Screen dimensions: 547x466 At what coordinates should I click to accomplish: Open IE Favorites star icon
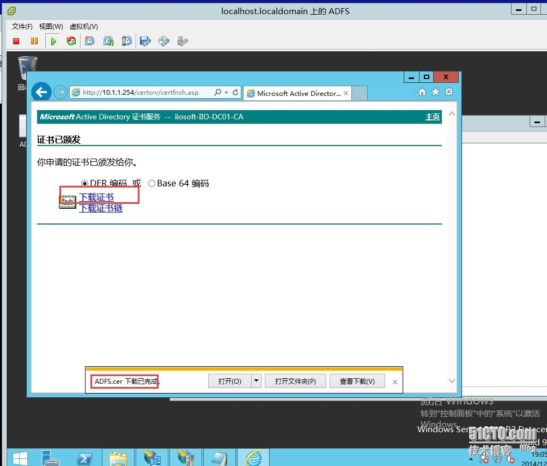435,92
